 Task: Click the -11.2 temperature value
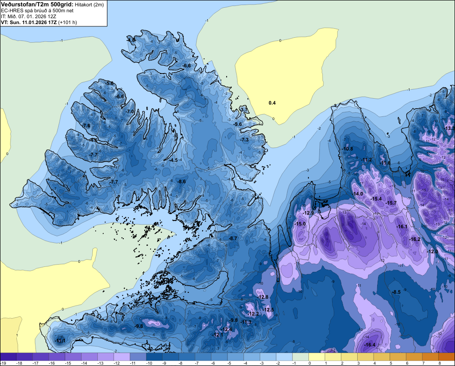(x=366, y=160)
